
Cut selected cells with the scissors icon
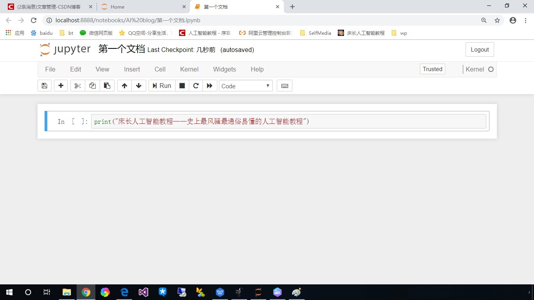pyautogui.click(x=77, y=86)
